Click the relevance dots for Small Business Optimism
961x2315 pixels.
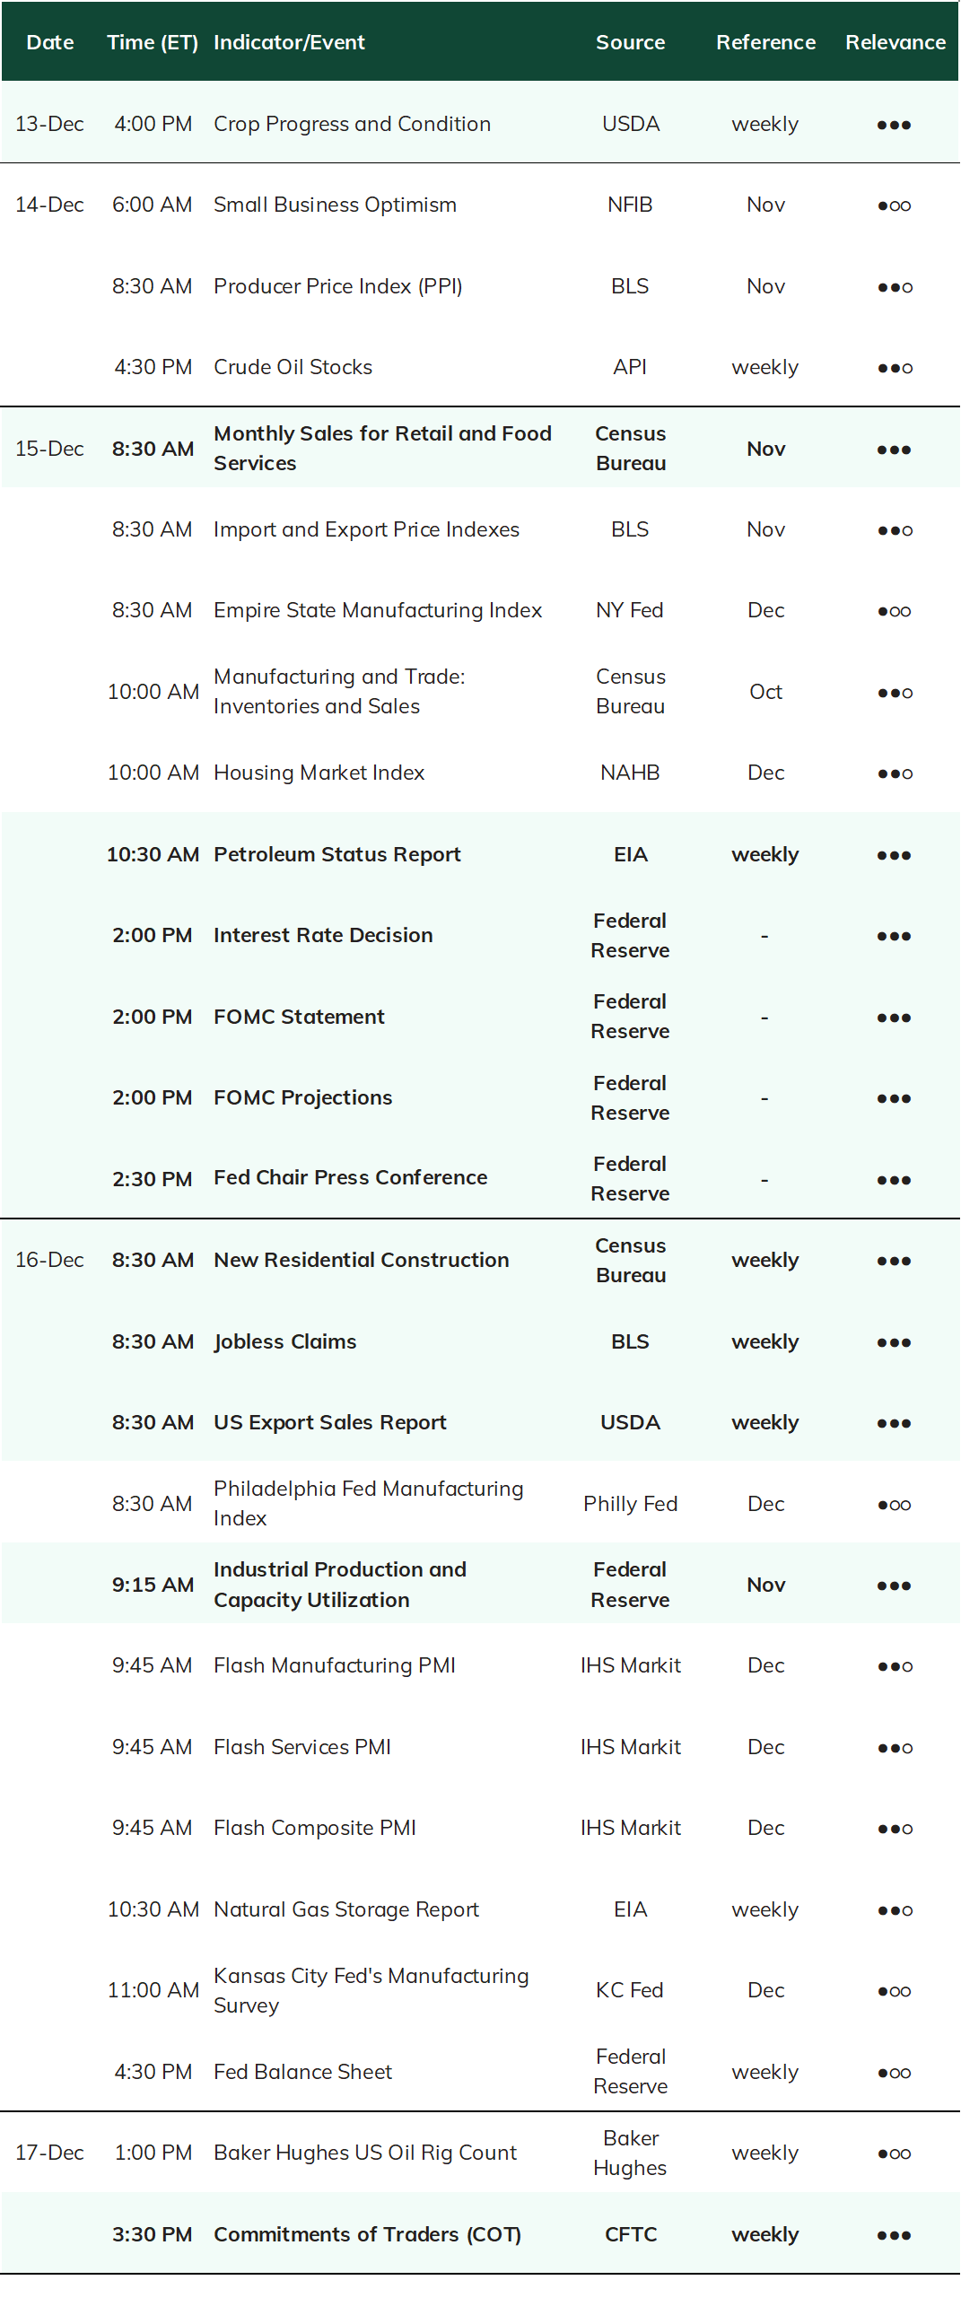click(894, 205)
